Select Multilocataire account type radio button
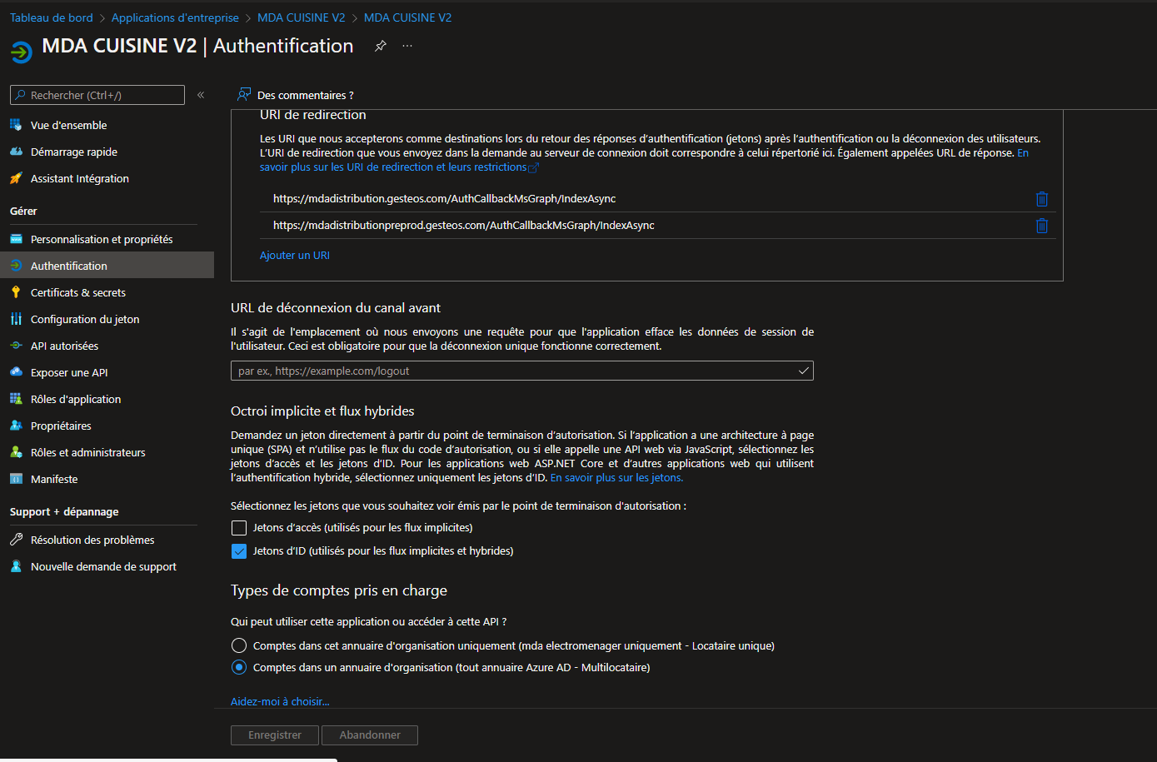Screen dimensions: 1157x762 click(239, 667)
